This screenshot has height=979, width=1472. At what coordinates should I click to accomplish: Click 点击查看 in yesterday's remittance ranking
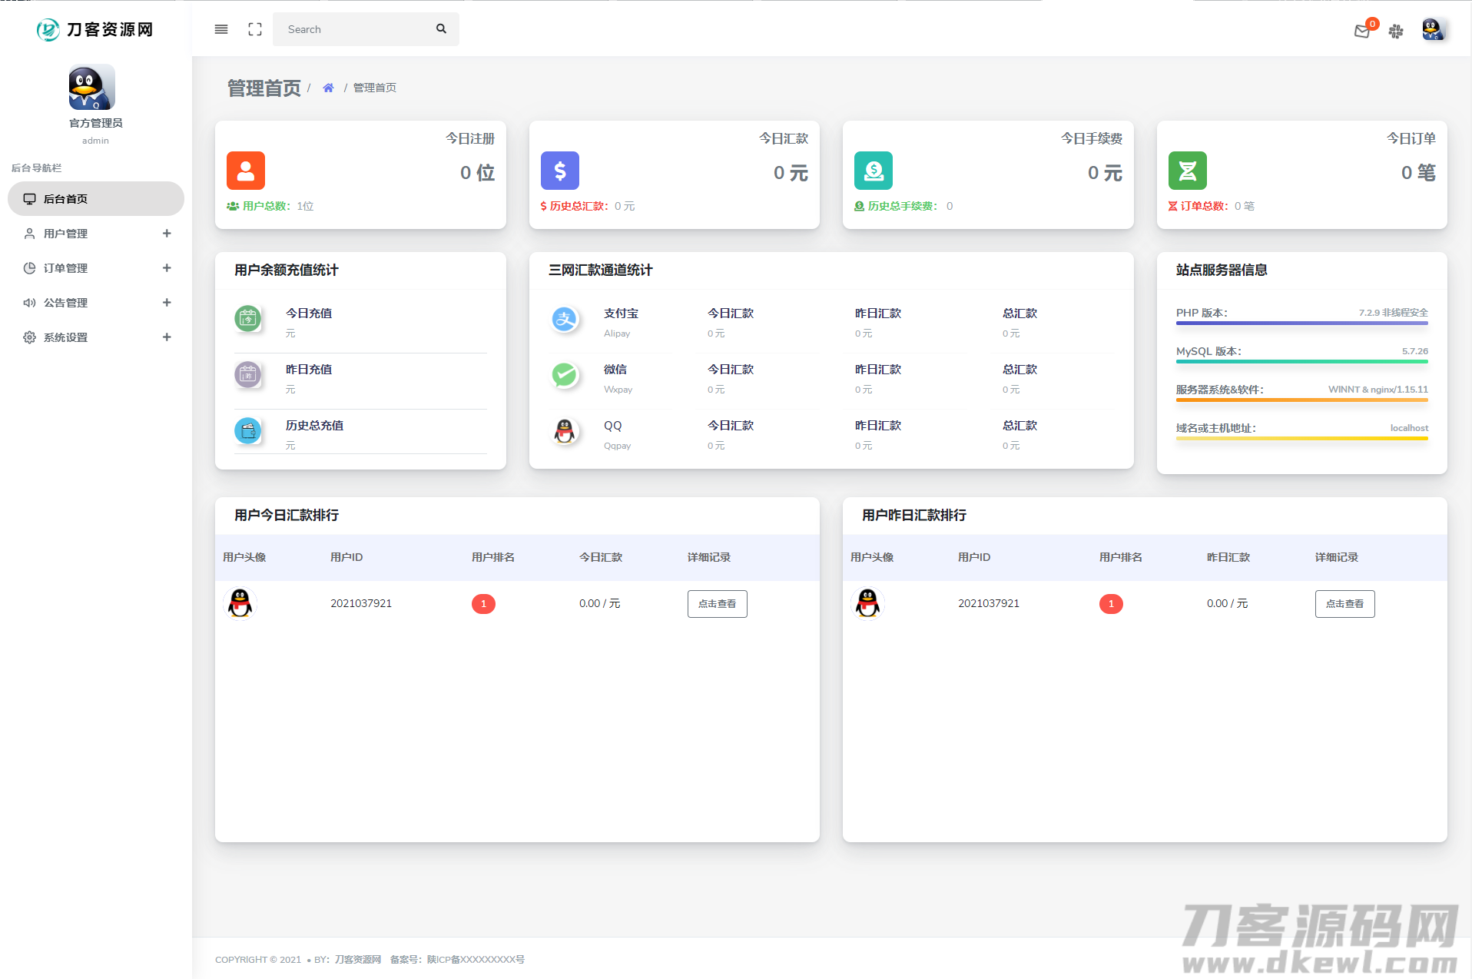click(x=1344, y=604)
